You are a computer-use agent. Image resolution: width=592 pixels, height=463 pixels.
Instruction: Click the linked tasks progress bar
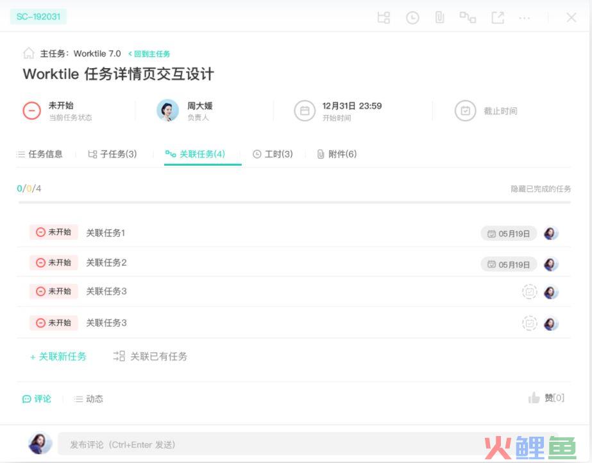294,202
